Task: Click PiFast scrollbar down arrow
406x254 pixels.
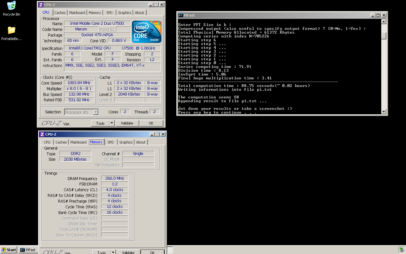Action: pyautogui.click(x=383, y=111)
